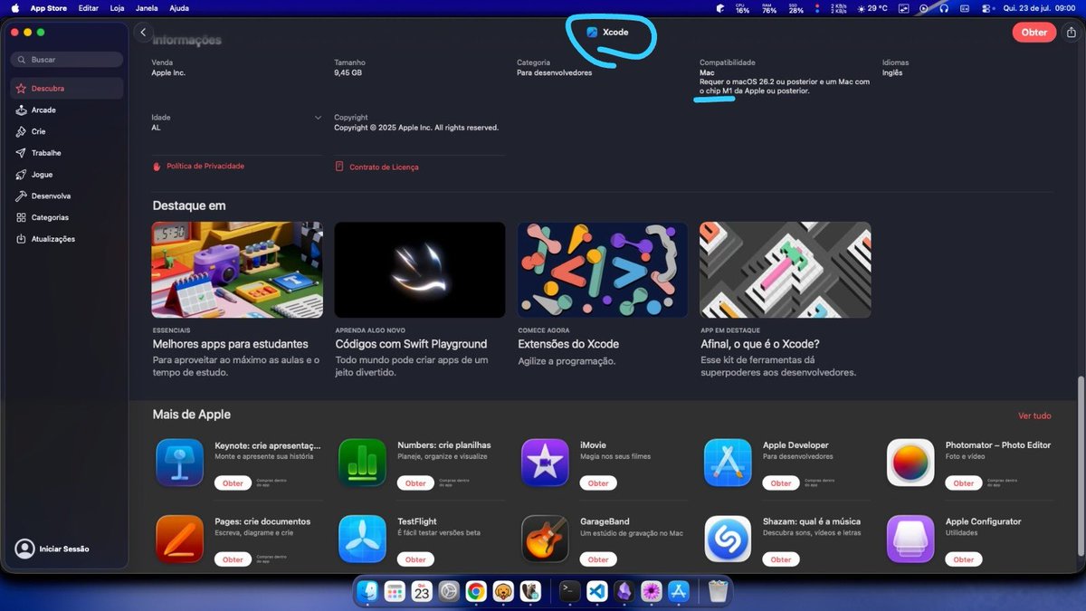Click Iniciar Sessão to sign in
Screen dimensions: 1086x611
pyautogui.click(x=52, y=549)
